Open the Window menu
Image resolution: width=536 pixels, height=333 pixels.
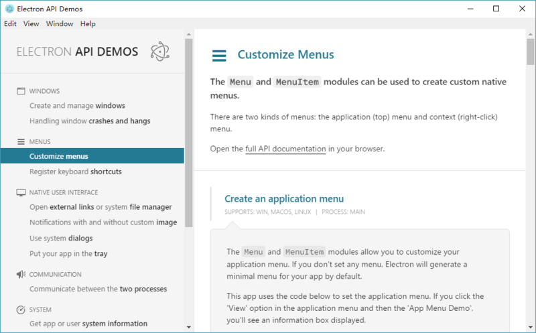point(60,23)
